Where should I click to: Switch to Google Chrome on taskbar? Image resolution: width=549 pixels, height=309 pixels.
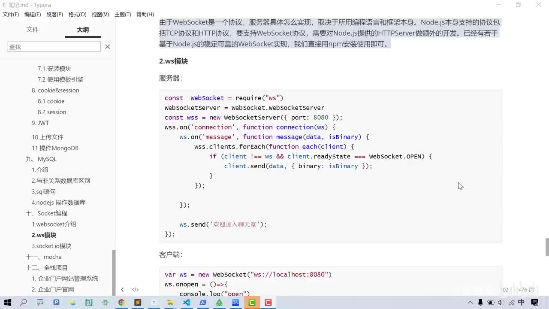[121, 303]
